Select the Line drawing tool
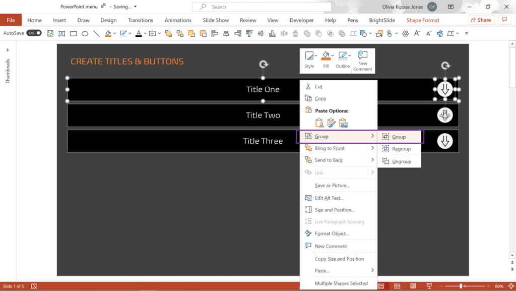Screen dimensions: 516x291 click(96, 33)
